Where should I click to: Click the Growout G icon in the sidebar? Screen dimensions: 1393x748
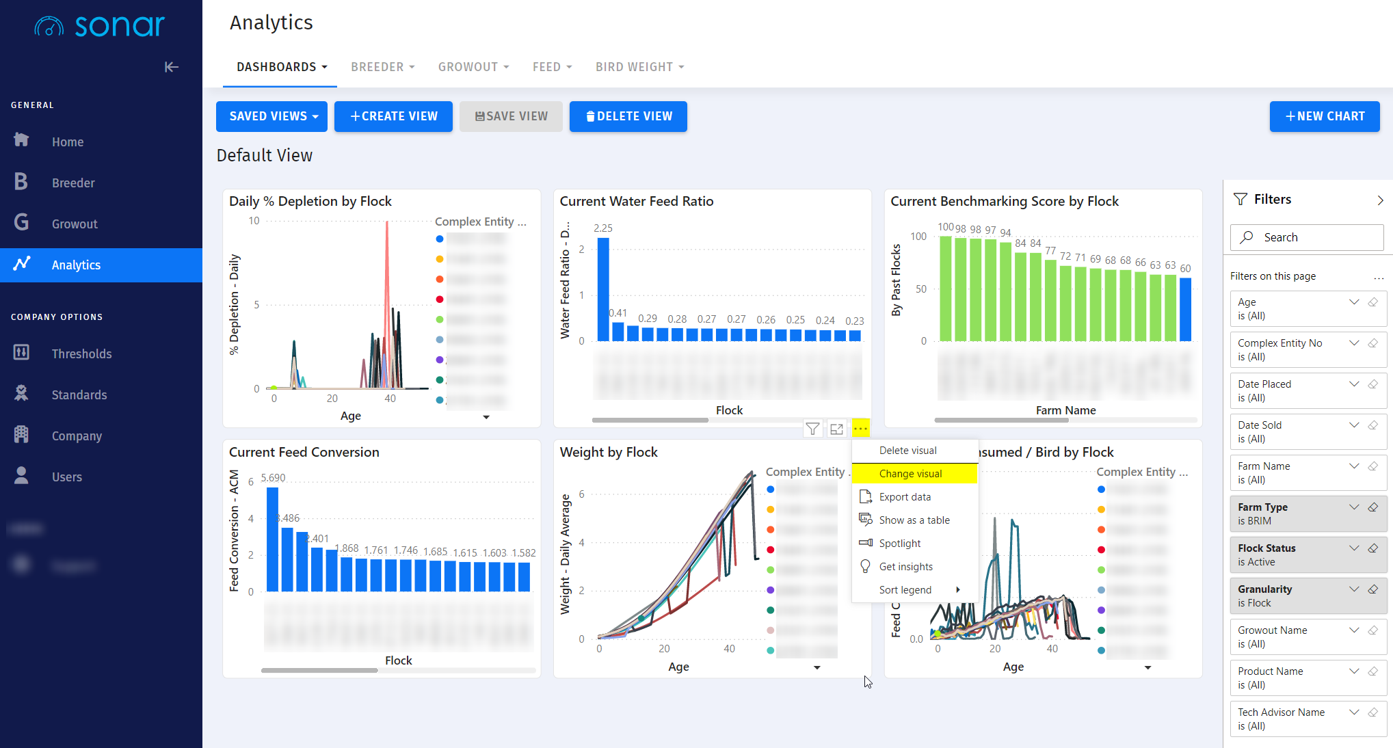tap(21, 222)
